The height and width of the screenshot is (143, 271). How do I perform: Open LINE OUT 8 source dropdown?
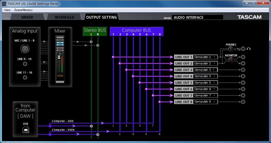[205, 101]
